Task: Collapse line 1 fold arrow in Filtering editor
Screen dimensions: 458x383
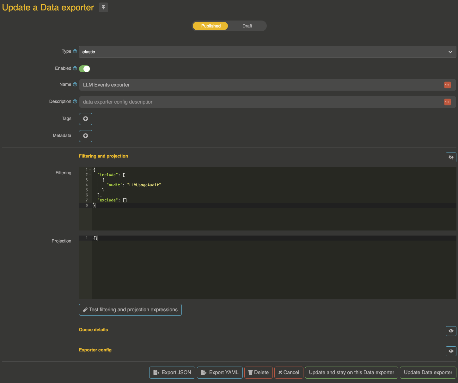Action: point(90,170)
